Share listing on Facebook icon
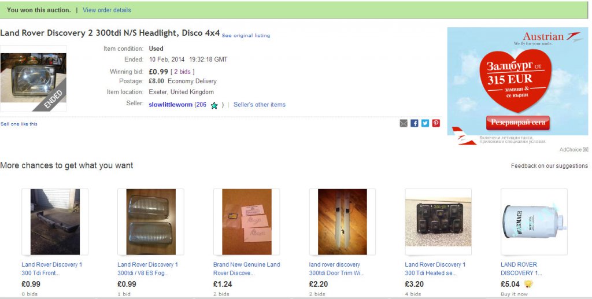Viewport: 592px width, 299px height. pyautogui.click(x=415, y=123)
